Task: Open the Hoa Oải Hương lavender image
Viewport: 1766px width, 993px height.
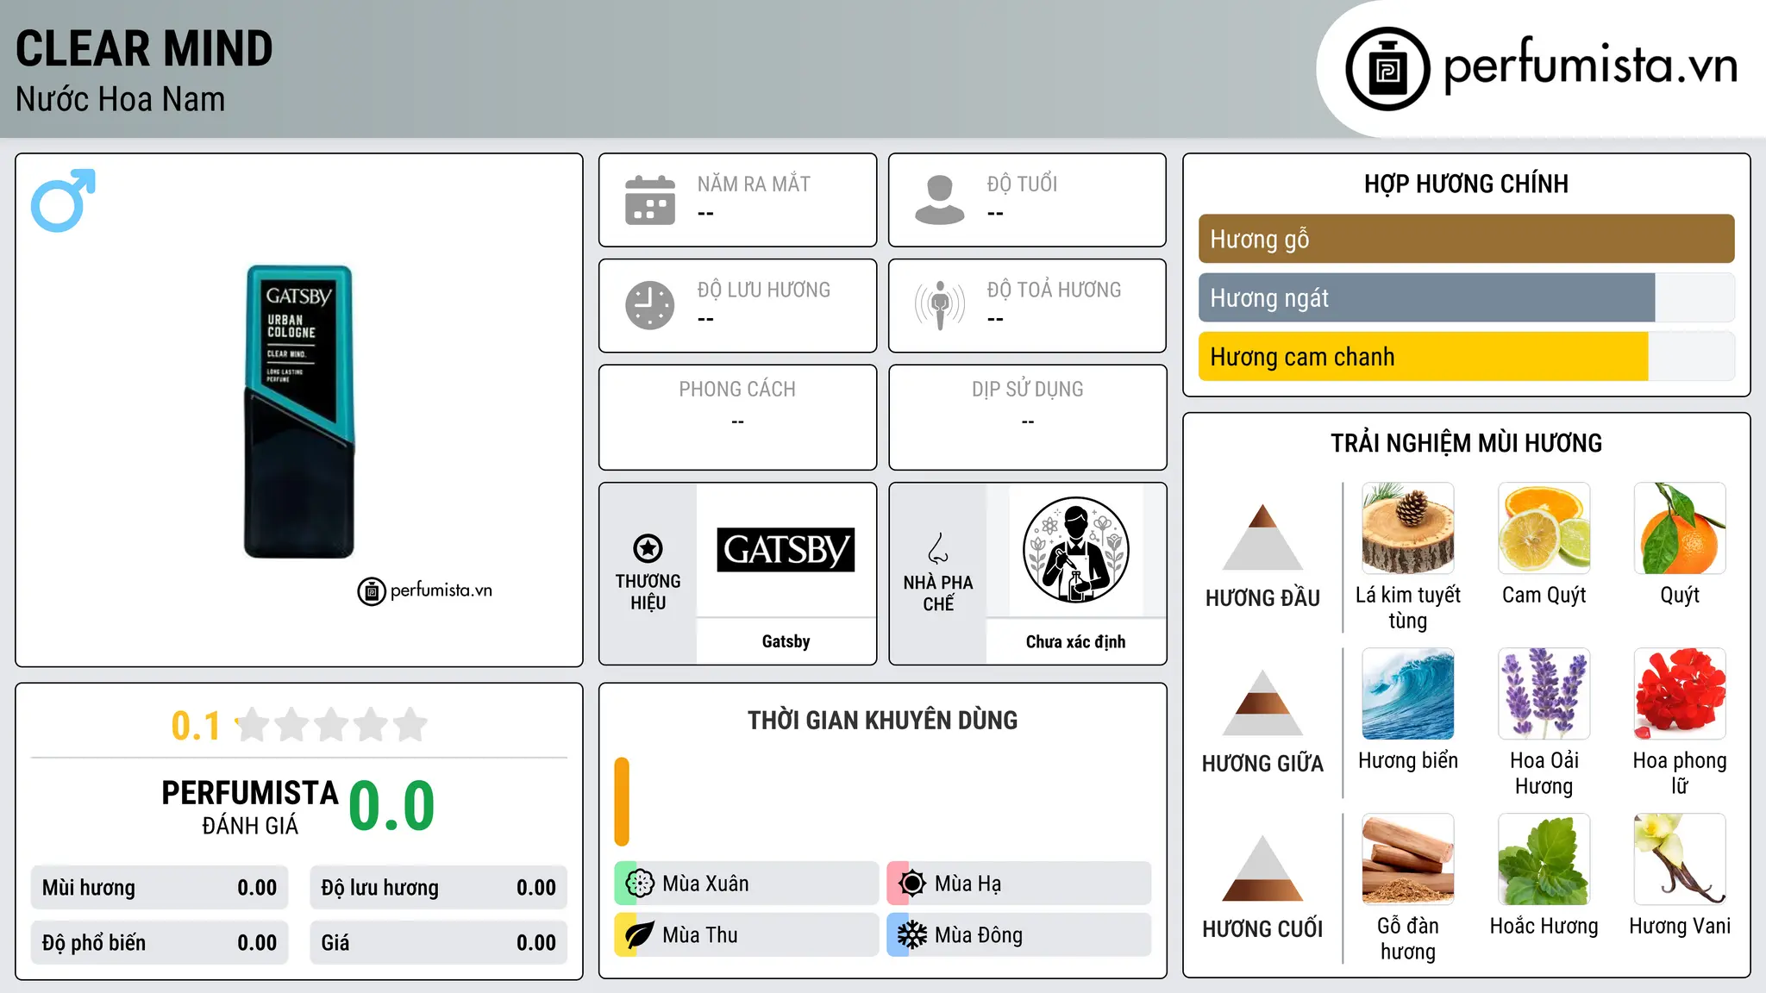Action: coord(1544,694)
